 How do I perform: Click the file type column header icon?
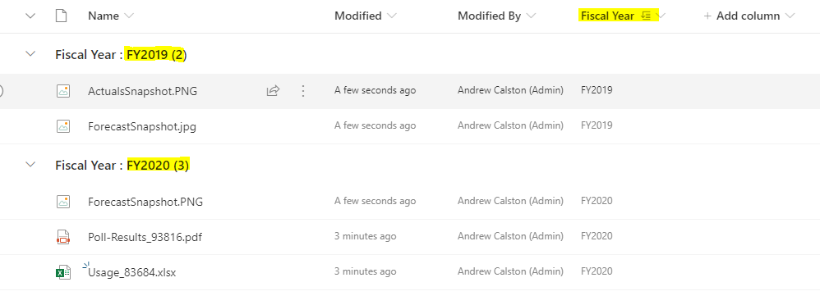point(61,16)
